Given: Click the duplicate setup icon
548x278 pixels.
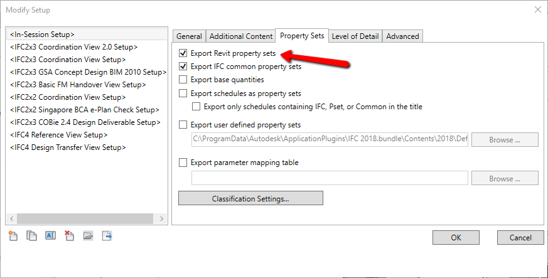Looking at the screenshot, I should [31, 236].
